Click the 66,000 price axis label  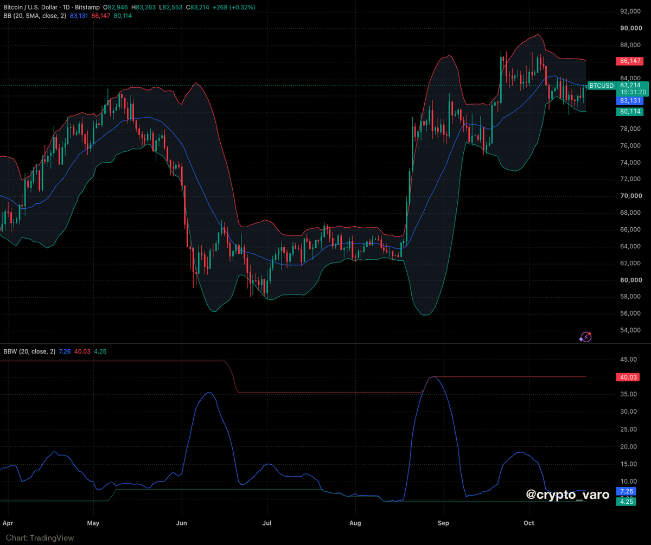pos(630,229)
